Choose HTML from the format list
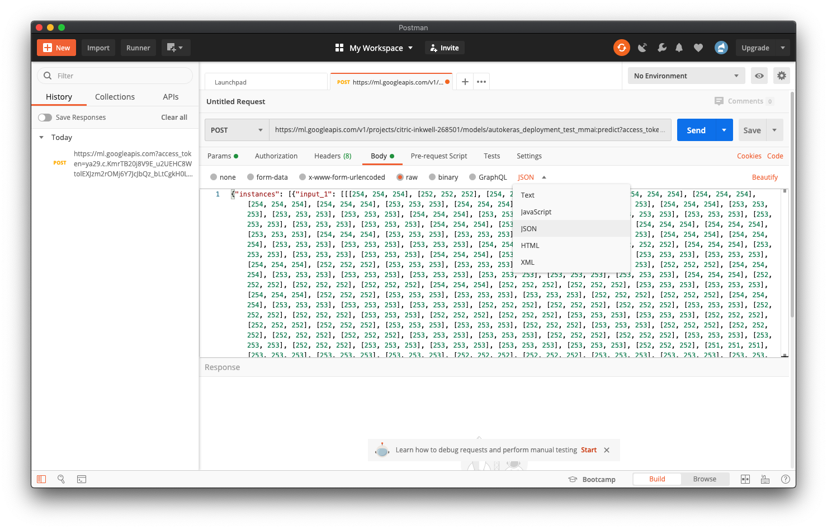Image resolution: width=827 pixels, height=529 pixels. 571,245
